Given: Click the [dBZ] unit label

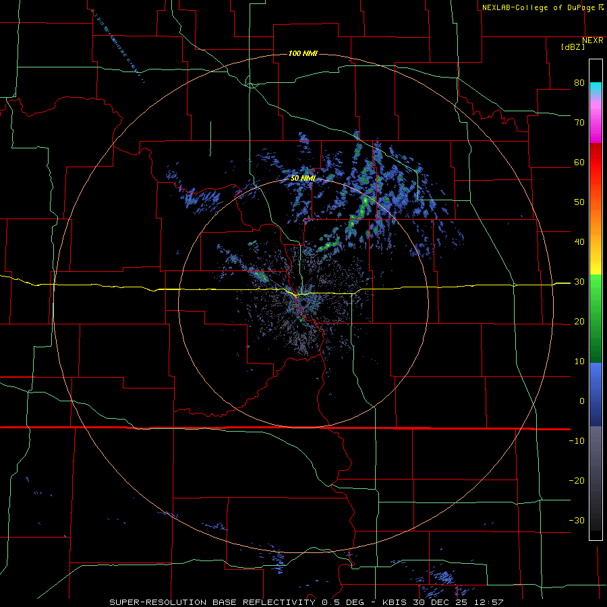Looking at the screenshot, I should (573, 47).
